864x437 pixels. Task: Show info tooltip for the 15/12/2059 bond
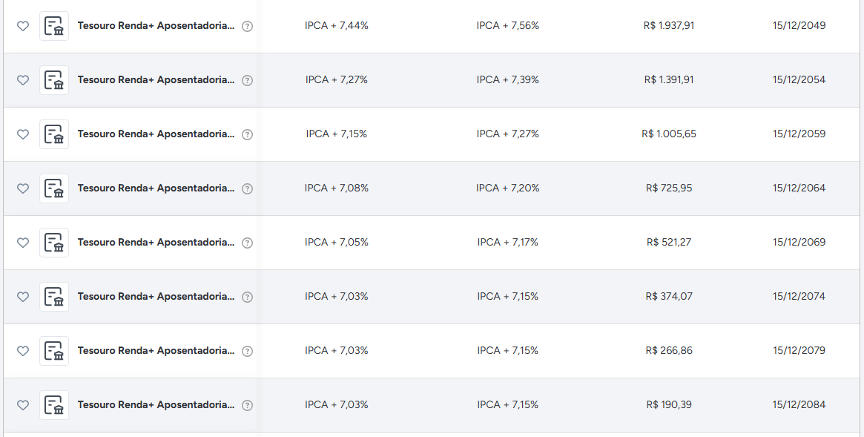pyautogui.click(x=248, y=134)
